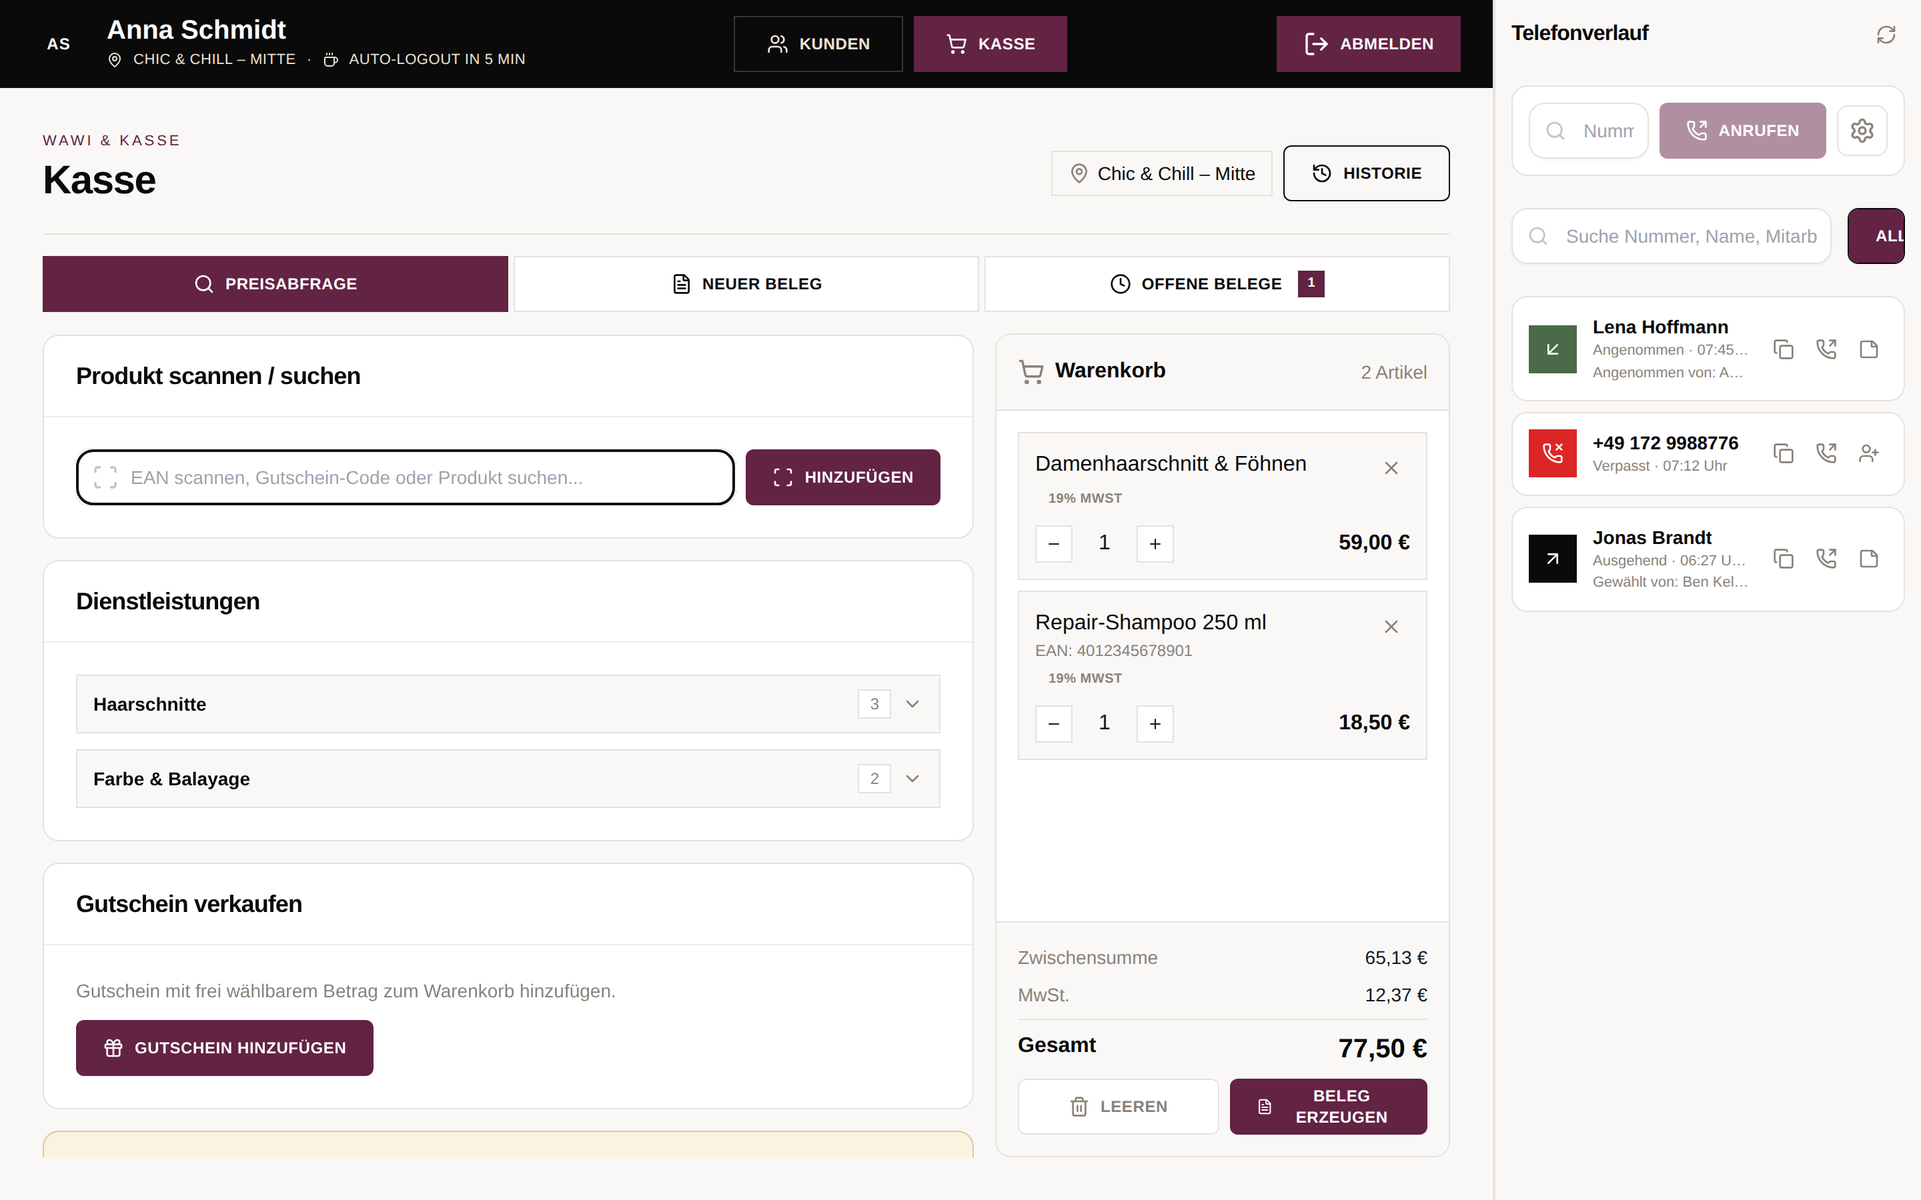Click the MwSt. value 12,37 €

[1395, 995]
